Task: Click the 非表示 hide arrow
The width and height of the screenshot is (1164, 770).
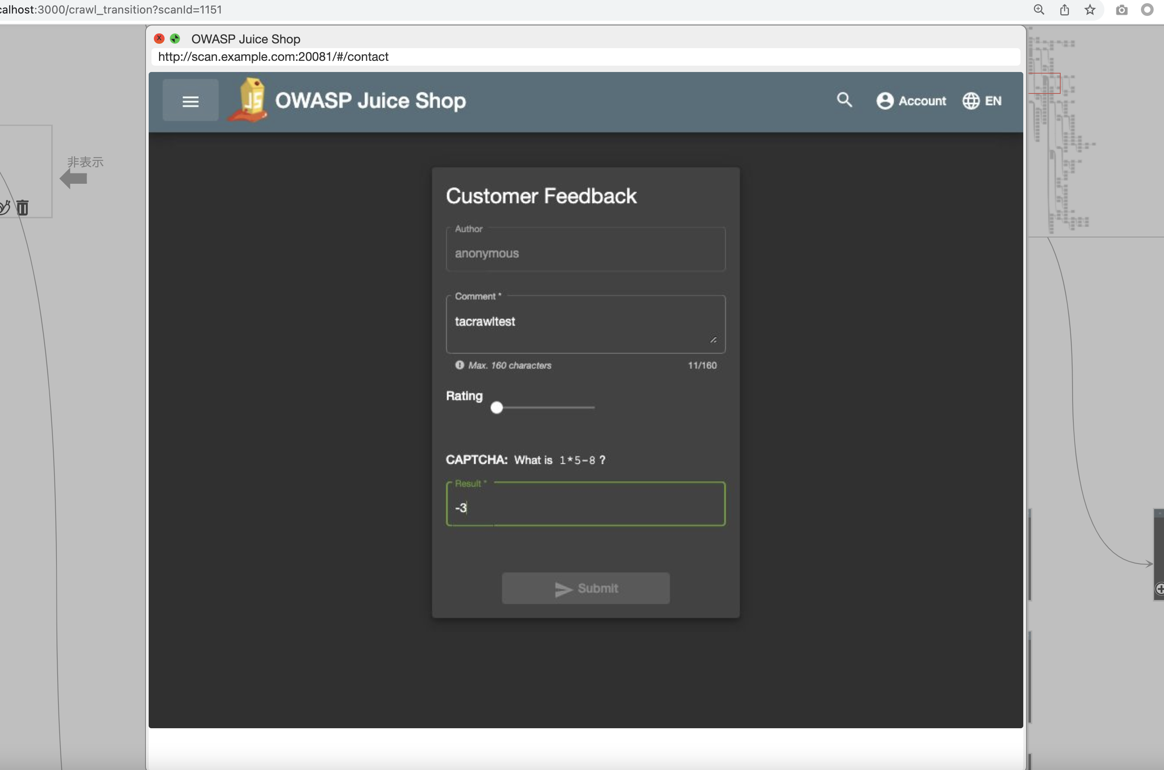Action: click(74, 179)
